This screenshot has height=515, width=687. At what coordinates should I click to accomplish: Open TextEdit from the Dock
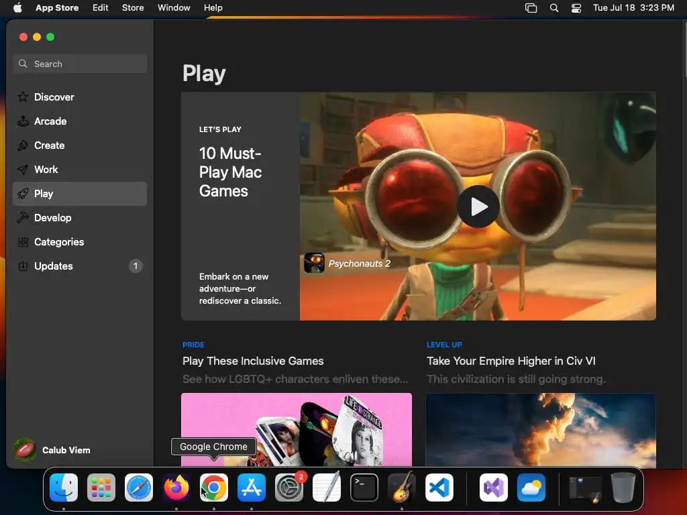tap(327, 488)
